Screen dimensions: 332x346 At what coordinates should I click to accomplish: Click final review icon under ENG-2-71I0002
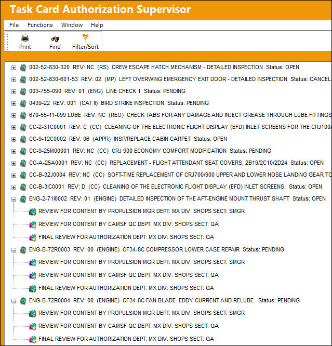[32, 237]
